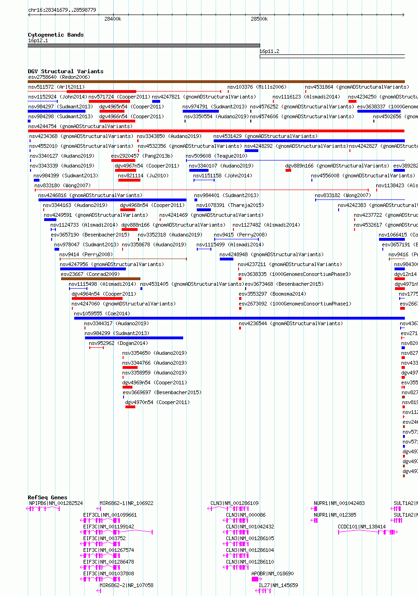Open EIF3C|NM_001037808 transcript label
Viewport: 418px width, 596px height.
[x=108, y=573]
